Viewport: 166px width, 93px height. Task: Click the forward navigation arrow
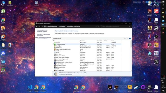[x=39, y=26]
